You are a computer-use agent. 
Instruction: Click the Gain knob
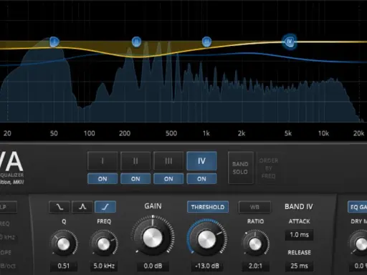153,238
